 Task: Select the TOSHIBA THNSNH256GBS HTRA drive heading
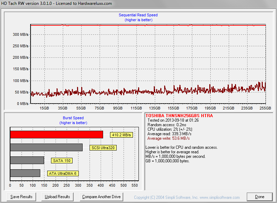tap(179, 116)
